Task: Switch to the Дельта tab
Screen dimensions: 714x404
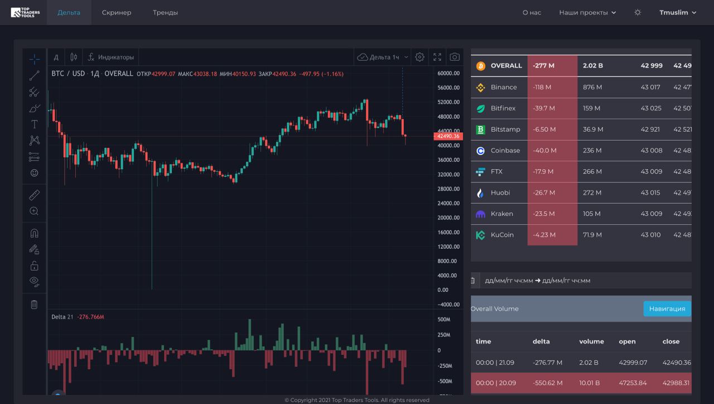Action: point(69,12)
